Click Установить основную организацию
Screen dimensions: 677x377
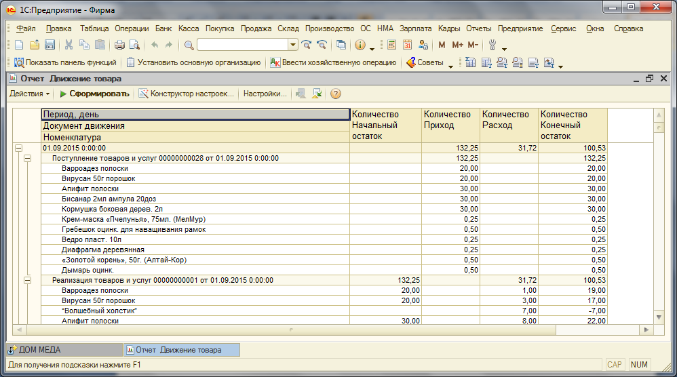[193, 62]
